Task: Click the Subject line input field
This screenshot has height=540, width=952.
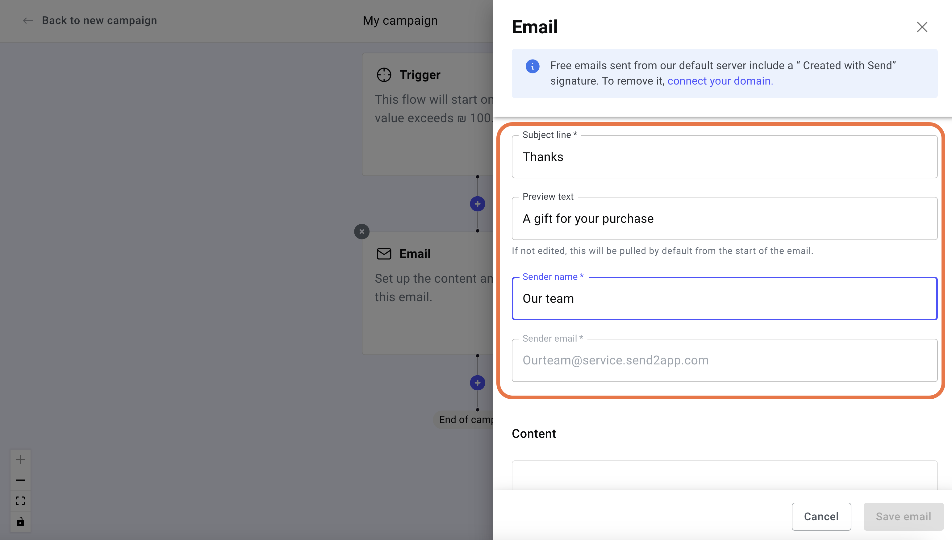Action: 724,157
